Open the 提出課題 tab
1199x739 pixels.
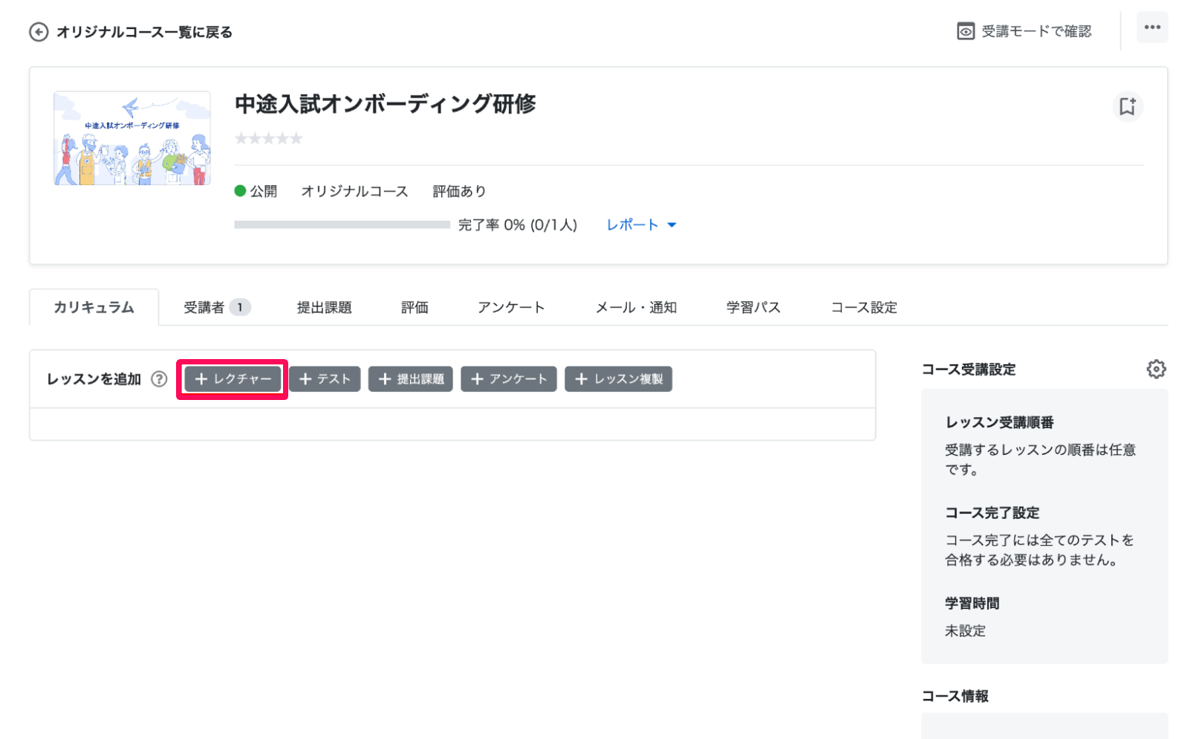point(324,307)
